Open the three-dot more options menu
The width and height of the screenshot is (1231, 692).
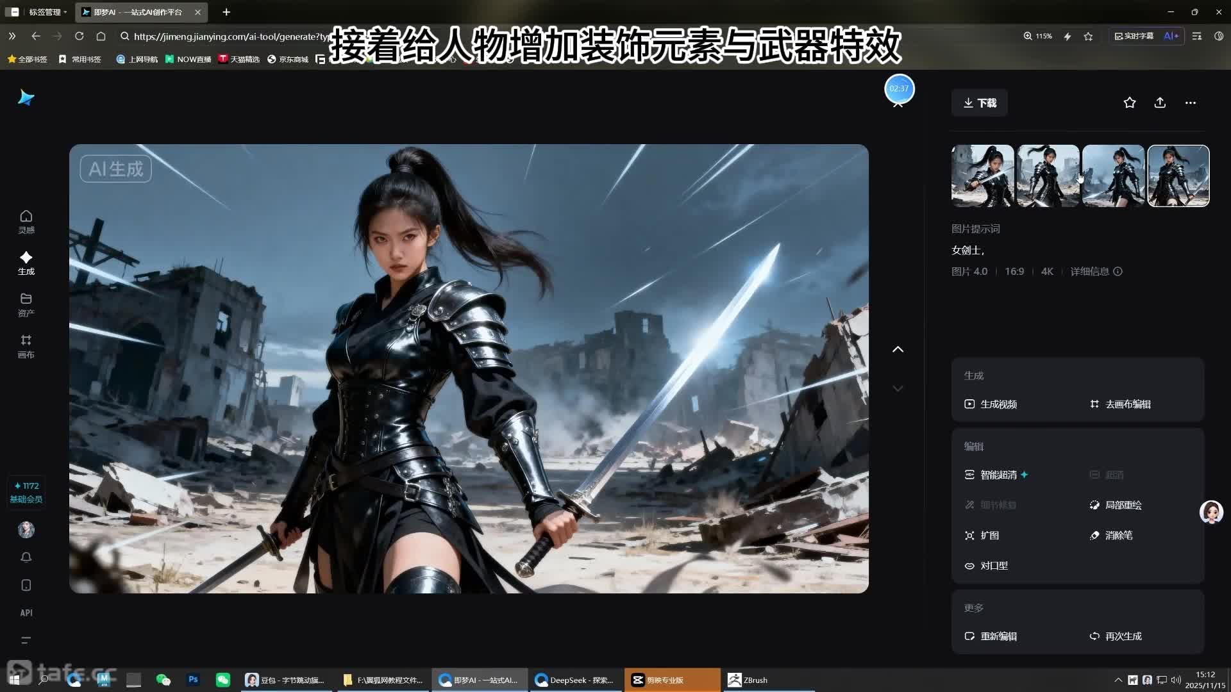click(x=1191, y=103)
